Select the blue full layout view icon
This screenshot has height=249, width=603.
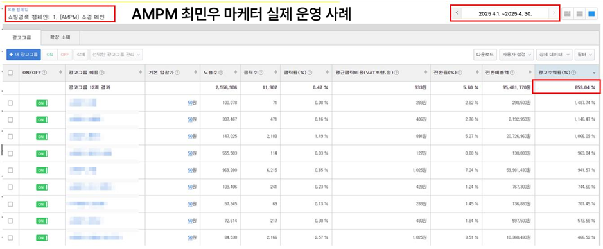point(592,13)
